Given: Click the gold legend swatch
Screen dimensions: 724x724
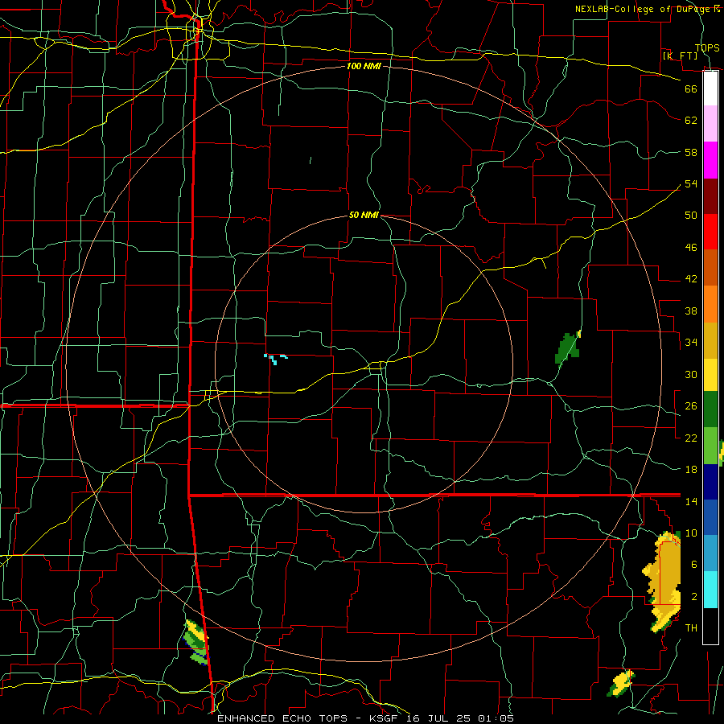Looking at the screenshot, I should tap(710, 340).
